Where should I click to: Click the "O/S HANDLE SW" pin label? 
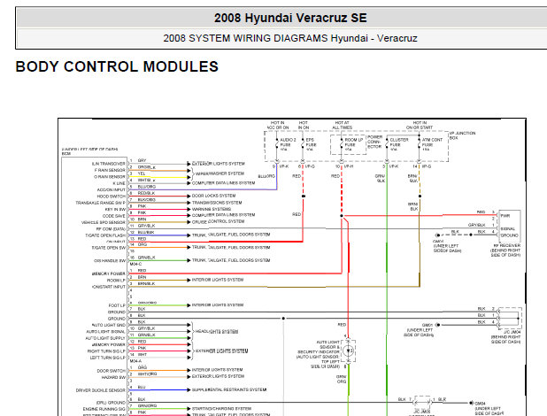[x=110, y=261]
